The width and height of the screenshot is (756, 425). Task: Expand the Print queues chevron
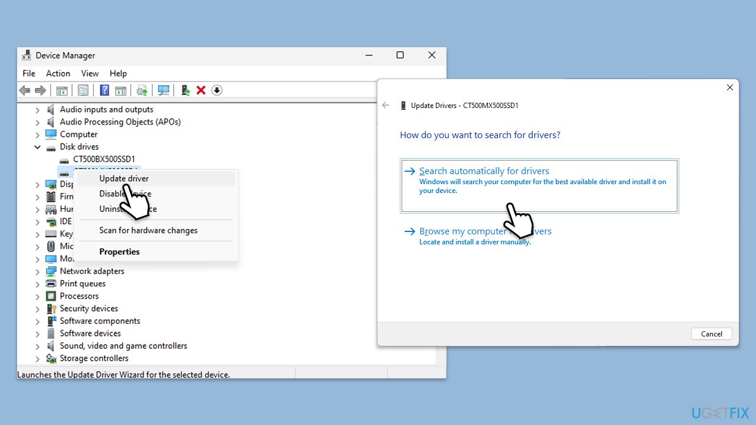(x=37, y=284)
